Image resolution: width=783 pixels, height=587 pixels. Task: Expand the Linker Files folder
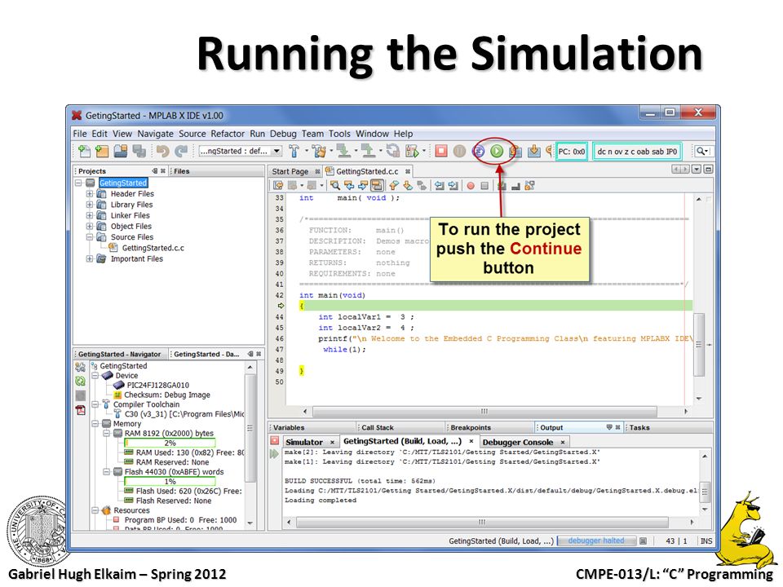tap(90, 215)
